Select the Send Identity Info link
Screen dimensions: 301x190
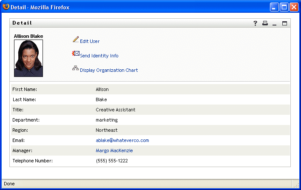tap(99, 56)
